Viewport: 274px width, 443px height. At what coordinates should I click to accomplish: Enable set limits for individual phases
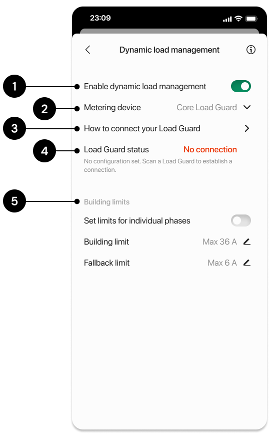[x=241, y=220]
